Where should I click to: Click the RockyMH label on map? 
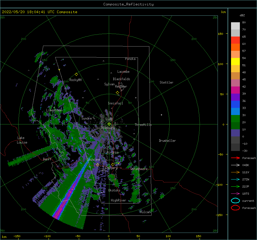coord(75,80)
